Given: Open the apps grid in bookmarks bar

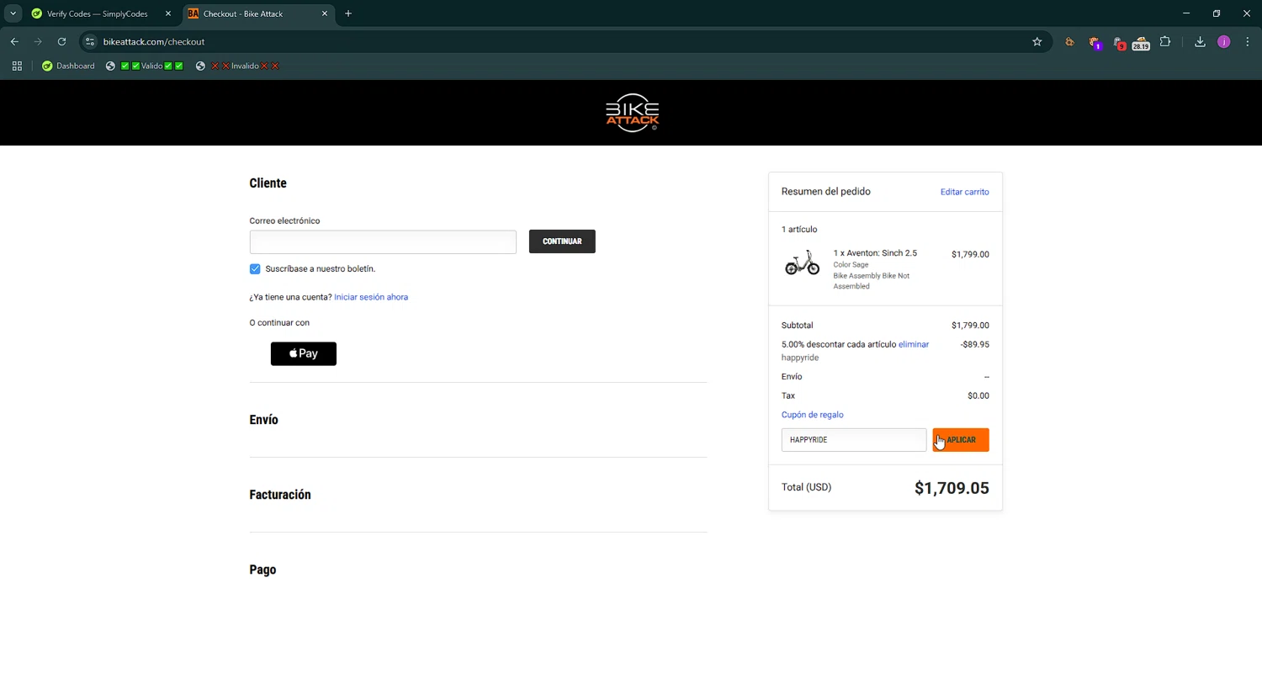Looking at the screenshot, I should pos(17,66).
